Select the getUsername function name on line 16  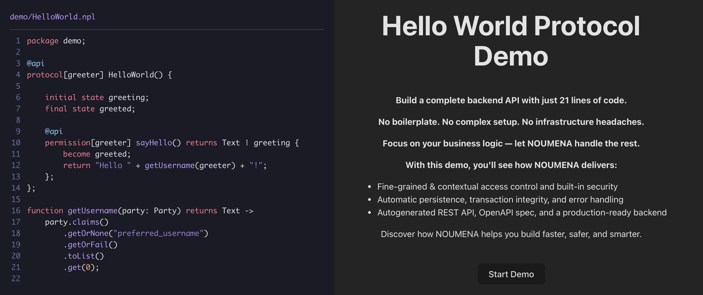[92, 211]
